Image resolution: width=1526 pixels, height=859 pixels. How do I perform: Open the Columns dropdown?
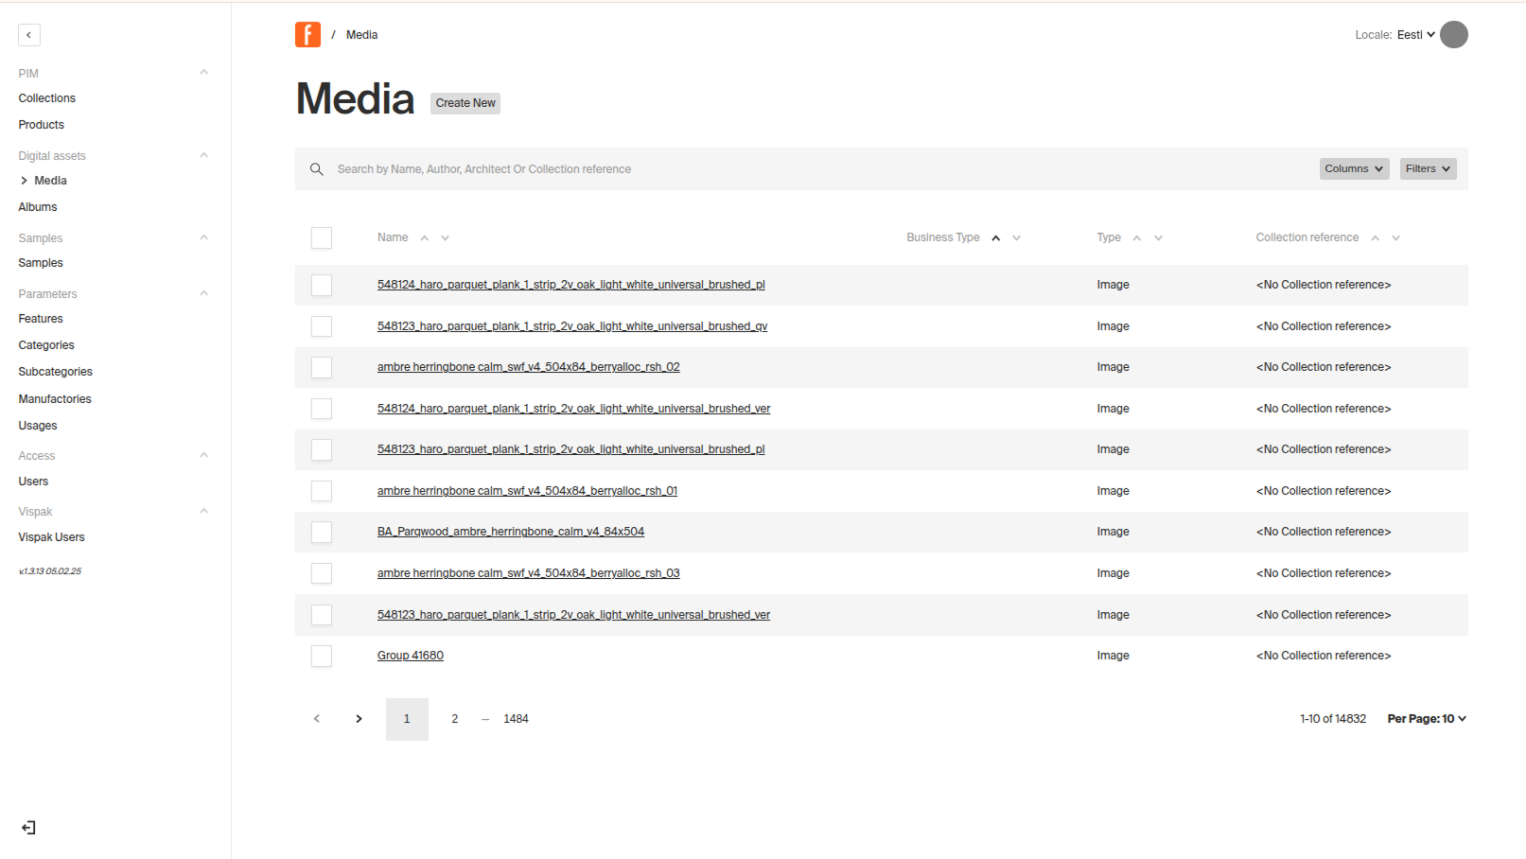click(x=1354, y=169)
